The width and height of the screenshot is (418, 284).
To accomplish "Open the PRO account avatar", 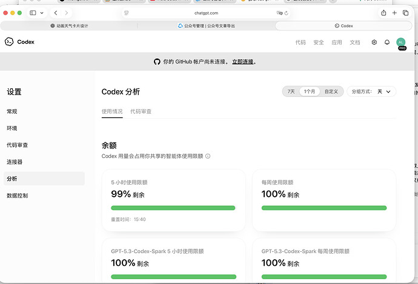I will point(401,42).
